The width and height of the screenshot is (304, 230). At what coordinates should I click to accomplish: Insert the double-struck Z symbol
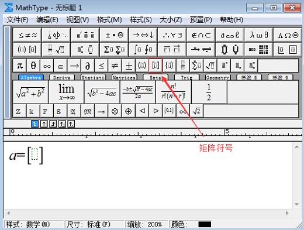pos(19,111)
